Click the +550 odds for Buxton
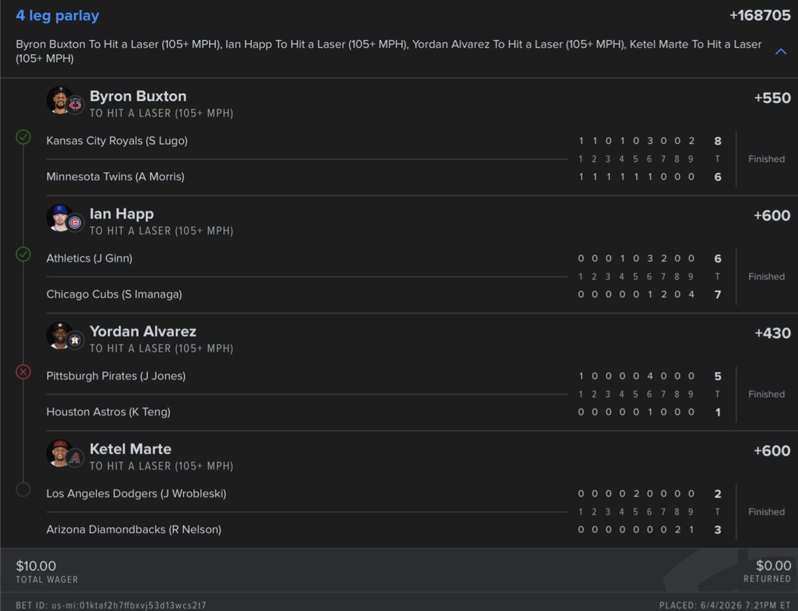 [773, 98]
